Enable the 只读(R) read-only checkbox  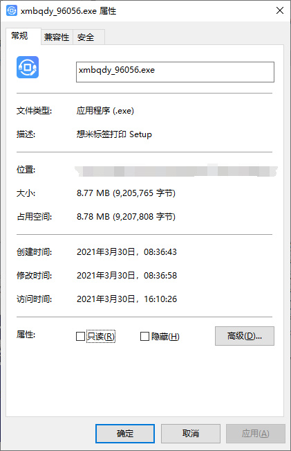(x=80, y=336)
